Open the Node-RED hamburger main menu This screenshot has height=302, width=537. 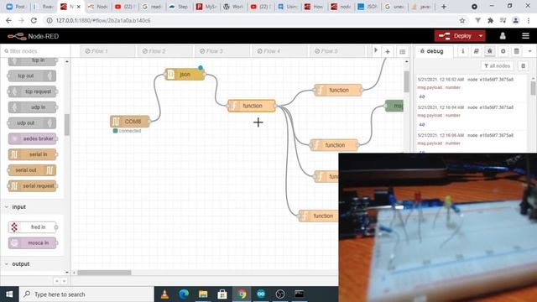tap(525, 36)
